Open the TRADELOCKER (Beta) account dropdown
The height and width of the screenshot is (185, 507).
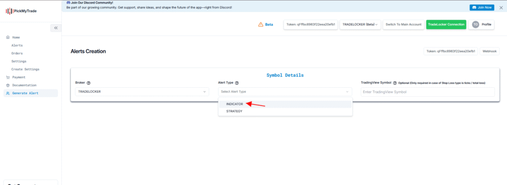coord(360,25)
